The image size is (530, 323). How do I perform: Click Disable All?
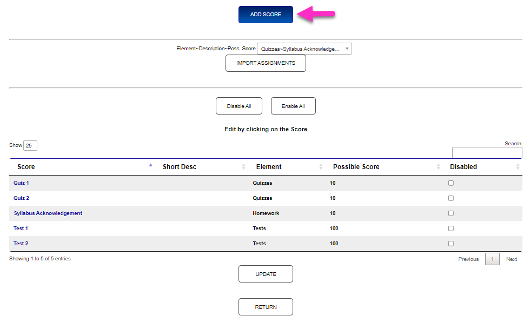(x=239, y=106)
